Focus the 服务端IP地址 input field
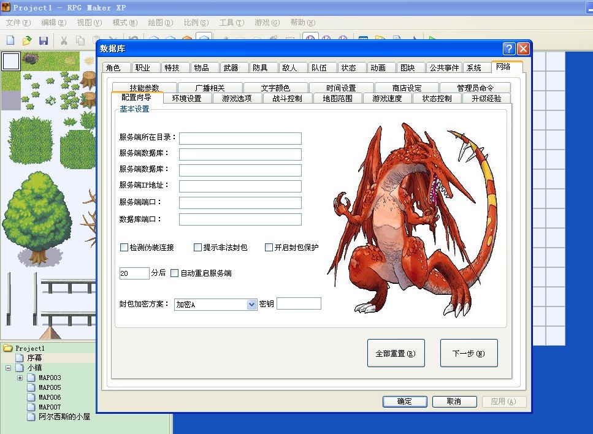593x434 pixels. [x=240, y=186]
